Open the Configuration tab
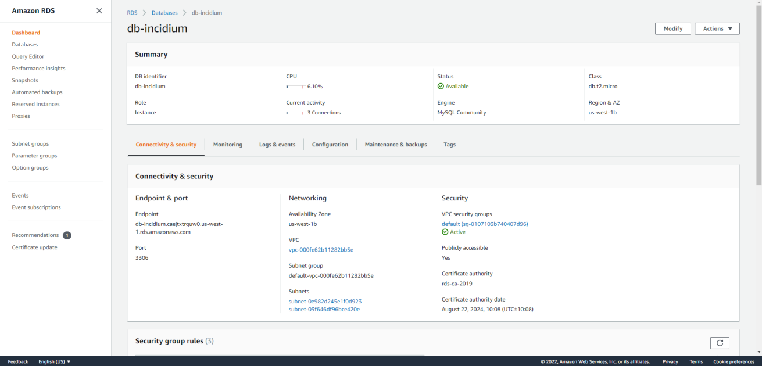This screenshot has width=762, height=366. (x=330, y=145)
